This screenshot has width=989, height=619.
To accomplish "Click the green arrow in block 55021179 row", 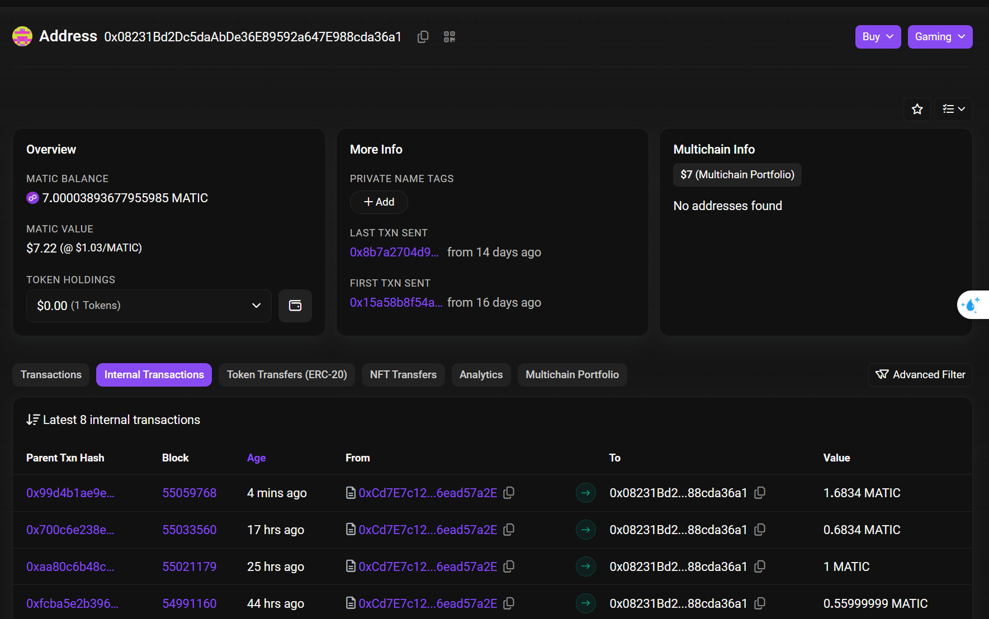I will 585,566.
